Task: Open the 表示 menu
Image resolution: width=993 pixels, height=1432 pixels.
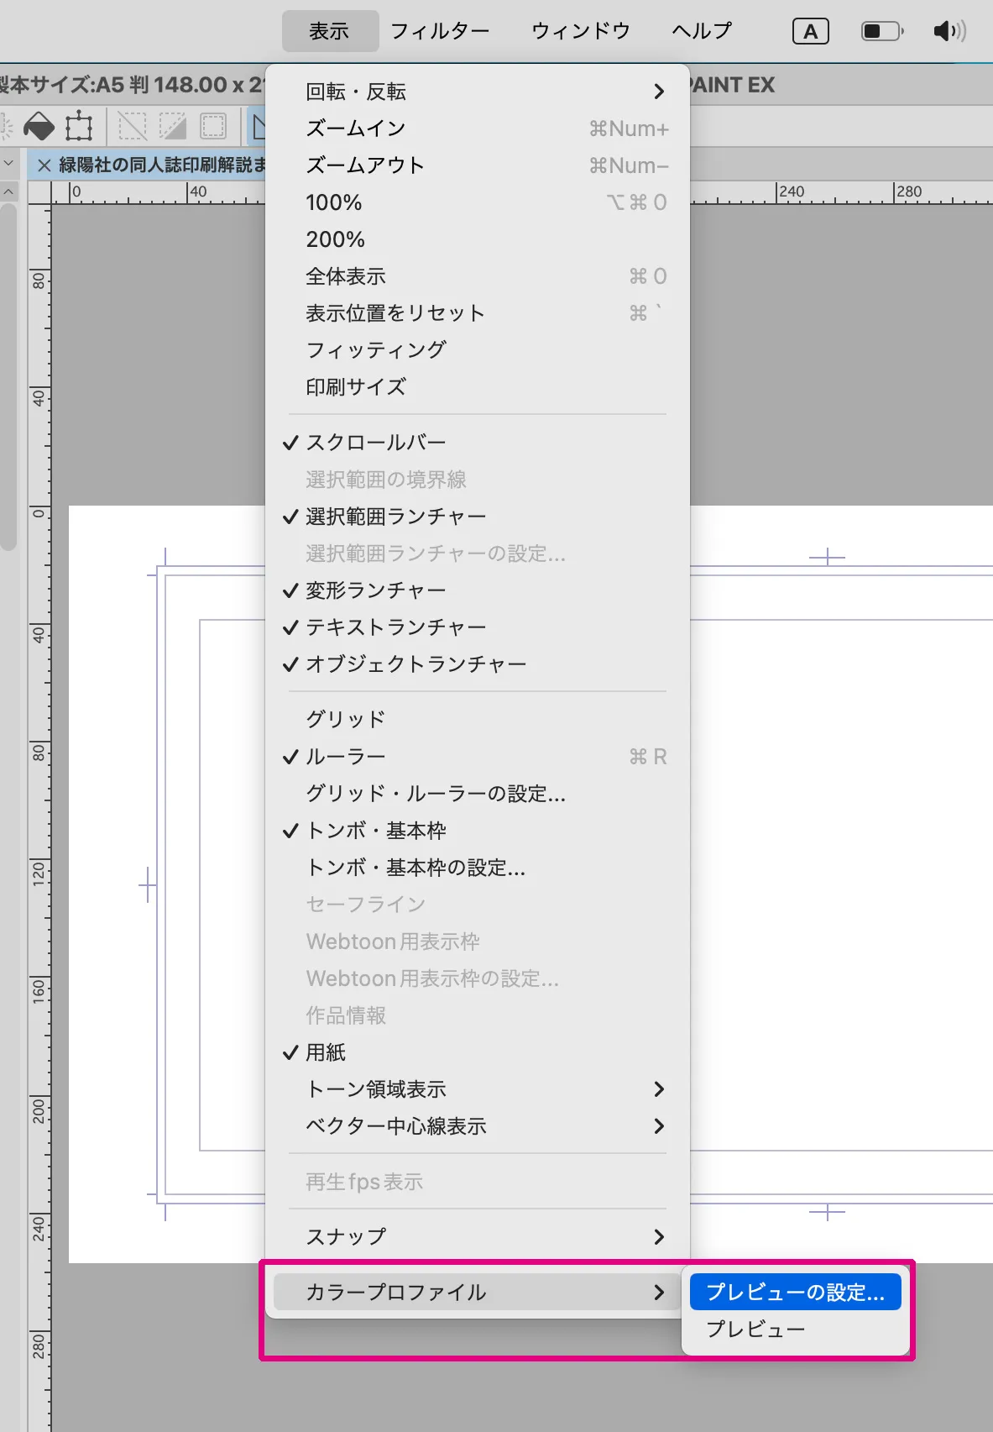Action: tap(329, 32)
